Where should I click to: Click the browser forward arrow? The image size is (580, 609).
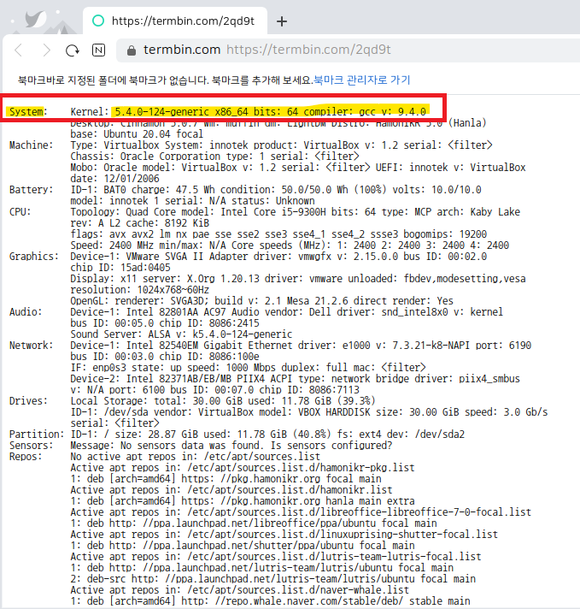point(47,50)
